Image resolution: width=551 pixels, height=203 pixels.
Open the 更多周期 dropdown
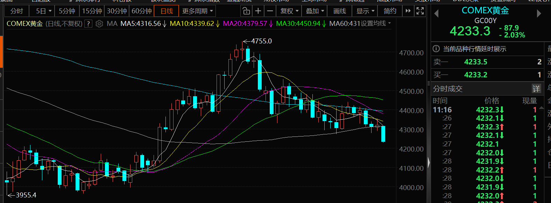[197, 11]
